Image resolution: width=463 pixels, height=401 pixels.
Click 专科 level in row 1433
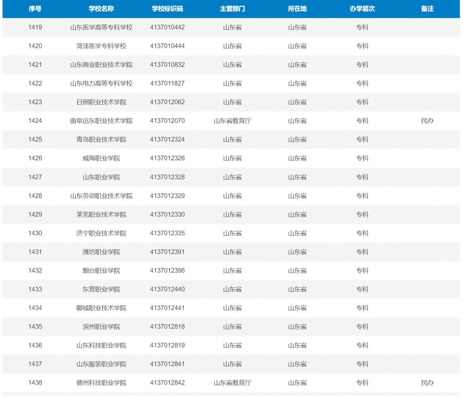pos(362,289)
